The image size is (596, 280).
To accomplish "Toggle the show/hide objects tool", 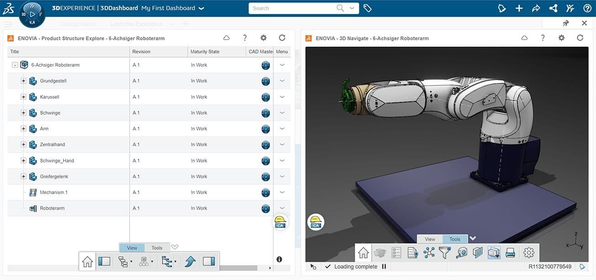I will [494, 253].
